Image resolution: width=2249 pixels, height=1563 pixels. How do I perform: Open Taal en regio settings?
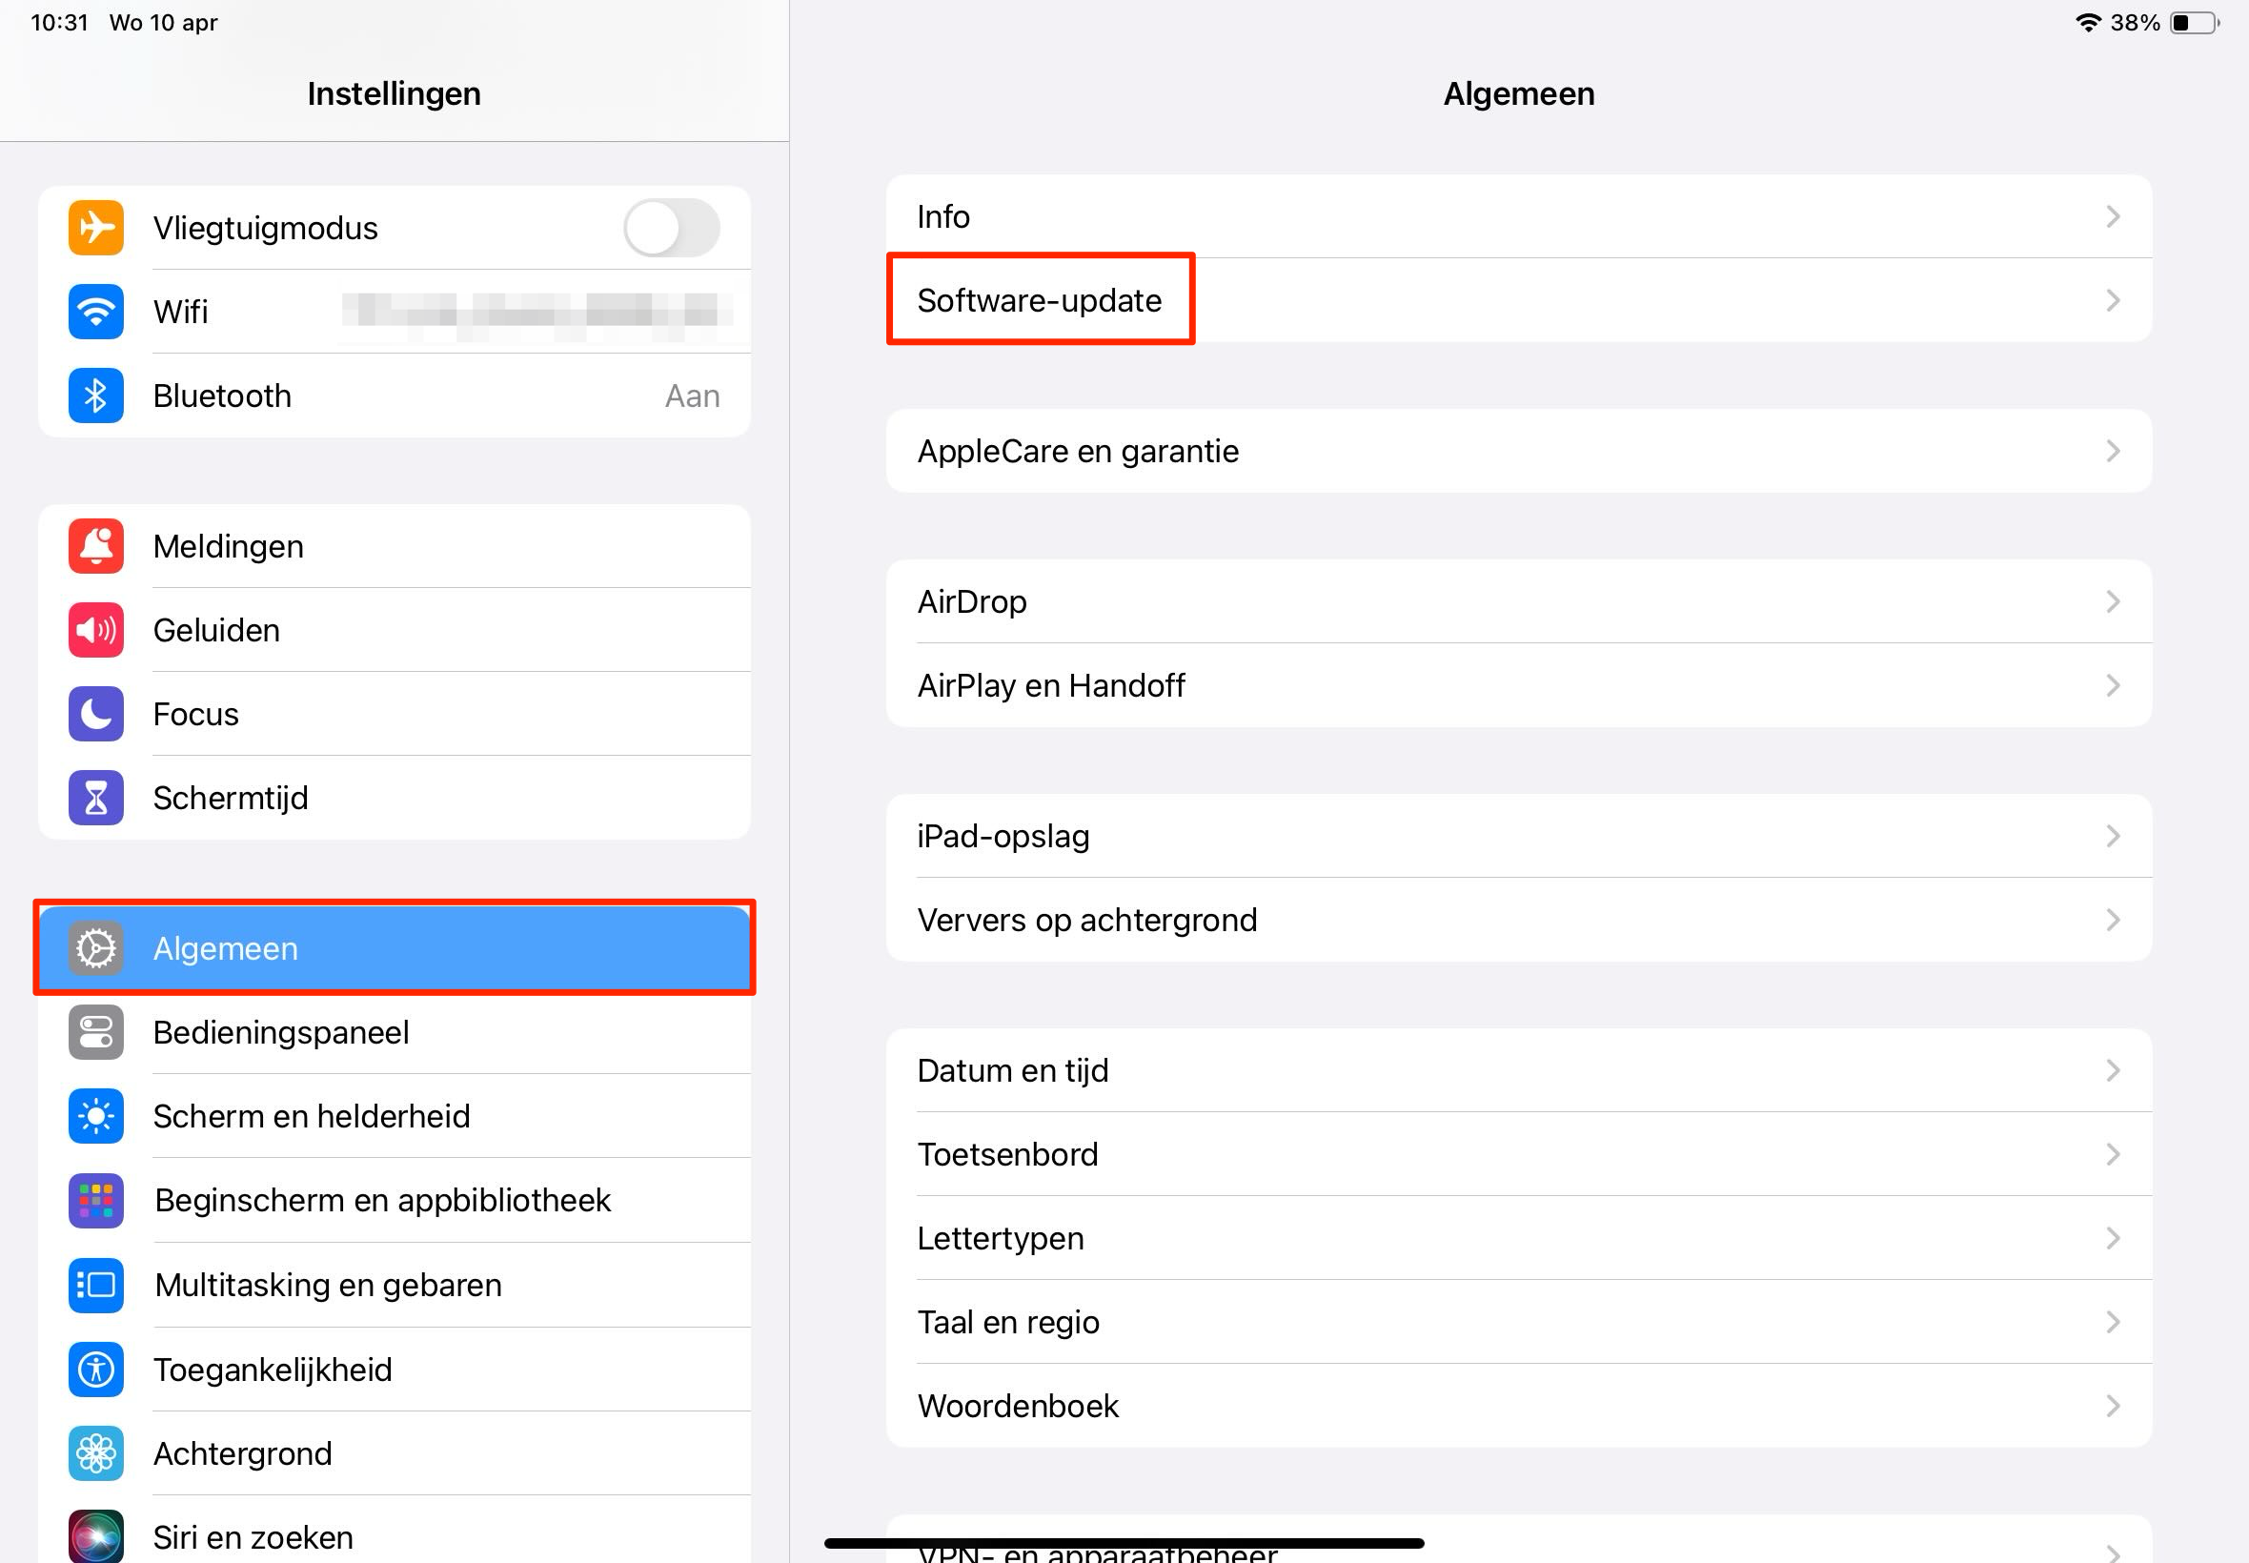1008,1322
